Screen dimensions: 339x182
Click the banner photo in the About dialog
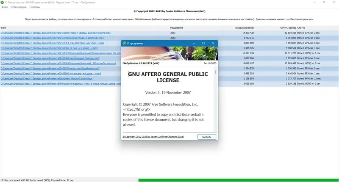[169, 53]
